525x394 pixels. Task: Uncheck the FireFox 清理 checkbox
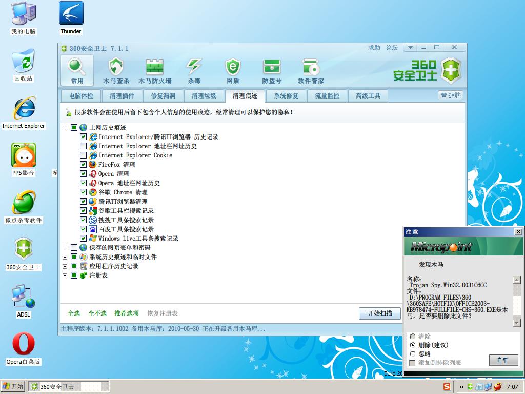(x=84, y=165)
